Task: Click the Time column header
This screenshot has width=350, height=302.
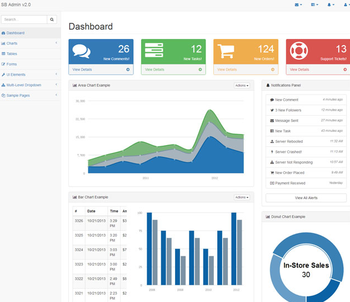Action: (x=114, y=211)
